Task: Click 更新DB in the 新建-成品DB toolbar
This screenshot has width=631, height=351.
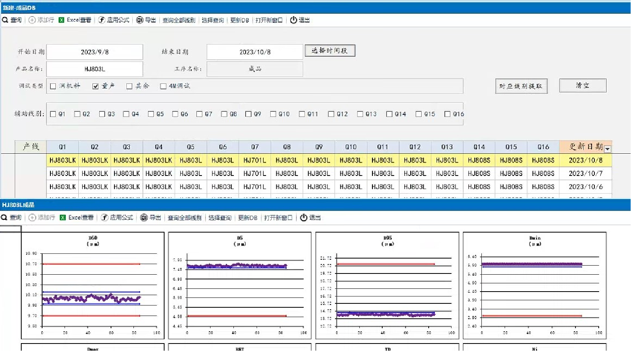Action: coord(239,20)
